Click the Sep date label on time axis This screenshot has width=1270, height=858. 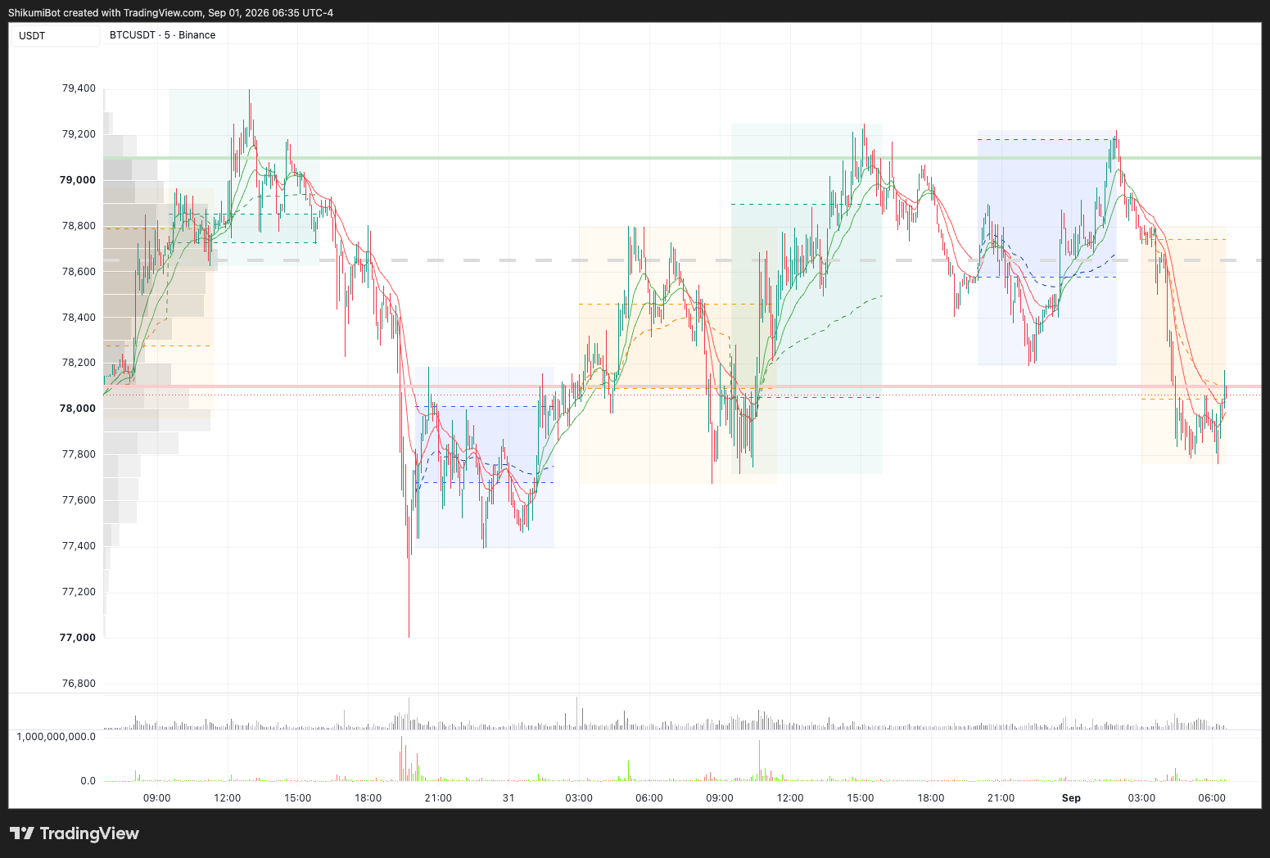click(x=1071, y=798)
